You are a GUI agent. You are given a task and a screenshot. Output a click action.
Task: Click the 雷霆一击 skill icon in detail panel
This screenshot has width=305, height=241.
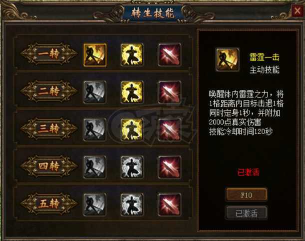tap(227, 60)
